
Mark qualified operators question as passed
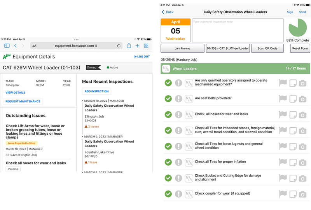168,83
